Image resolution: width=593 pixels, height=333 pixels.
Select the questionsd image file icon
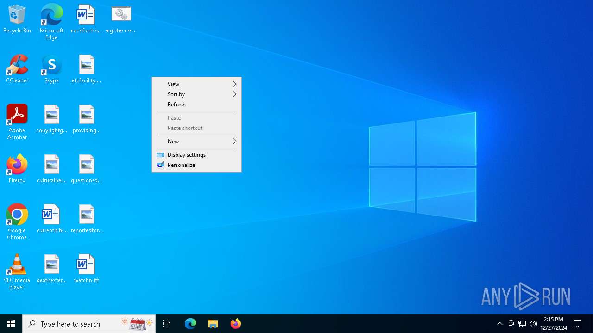[x=86, y=169]
